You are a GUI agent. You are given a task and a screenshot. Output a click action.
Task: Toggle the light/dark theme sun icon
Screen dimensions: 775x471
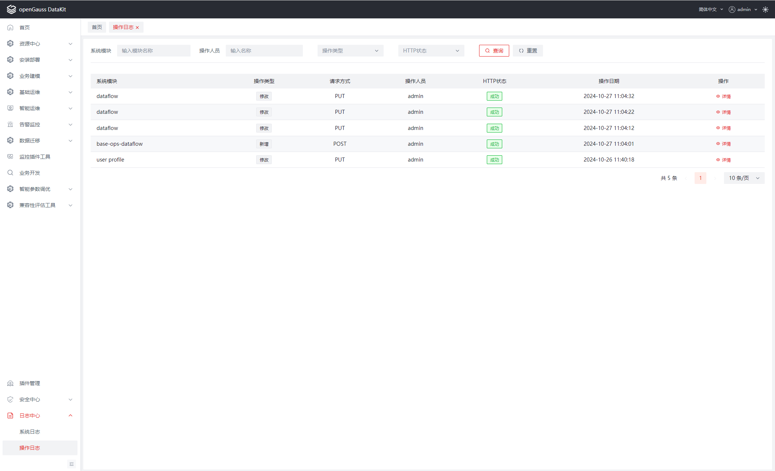[765, 10]
